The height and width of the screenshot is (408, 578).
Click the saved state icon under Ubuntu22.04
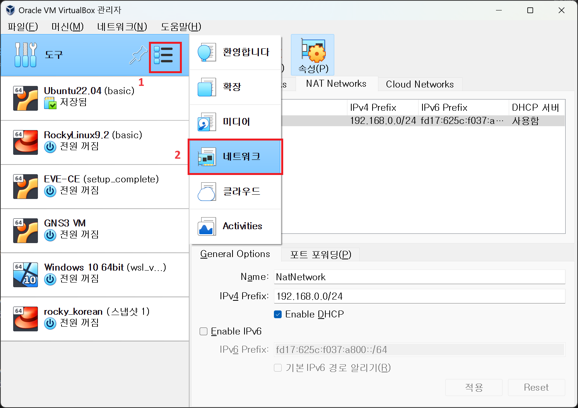point(50,103)
